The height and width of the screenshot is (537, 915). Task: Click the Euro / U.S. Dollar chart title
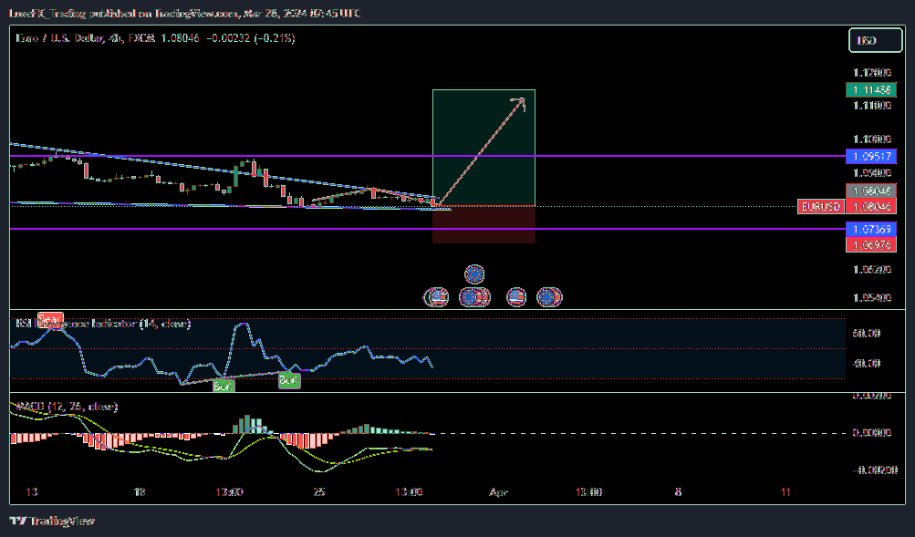85,38
